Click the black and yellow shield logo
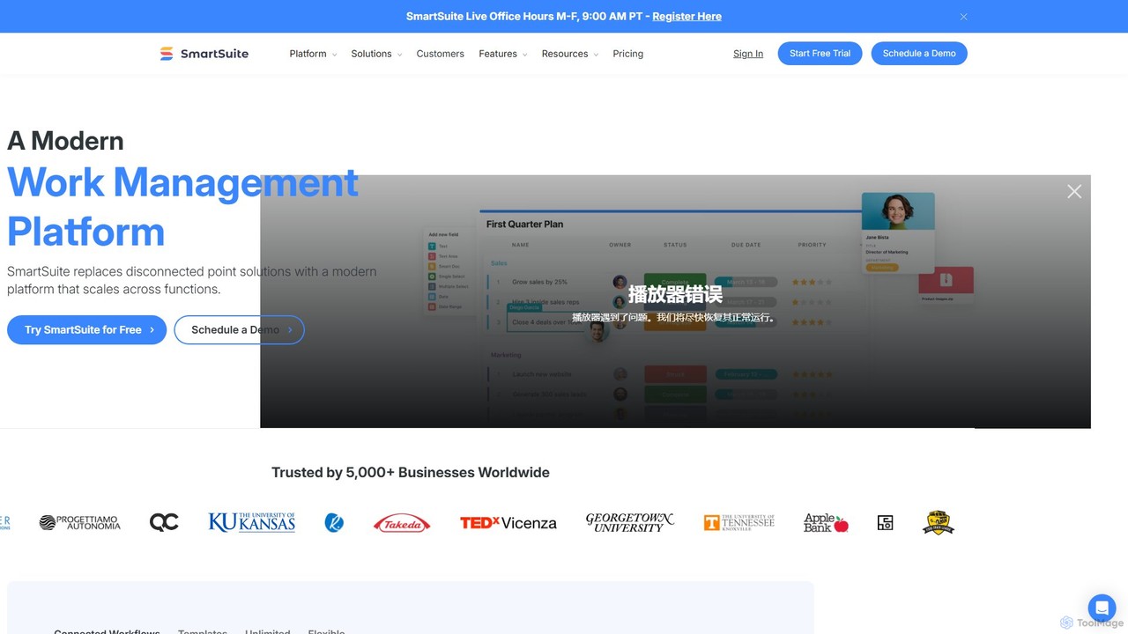 click(938, 523)
